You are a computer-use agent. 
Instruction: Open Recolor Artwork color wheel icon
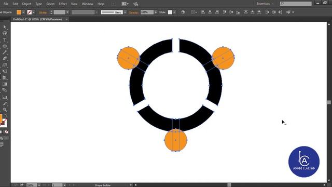point(183,12)
